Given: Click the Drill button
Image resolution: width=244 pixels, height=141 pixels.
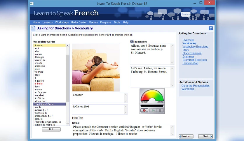Looking at the screenshot, I should click(51, 129).
